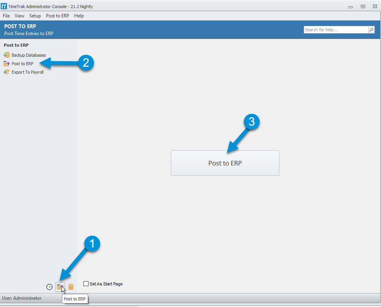
Task: Minimize the TimeTrak window
Action: point(350,7)
